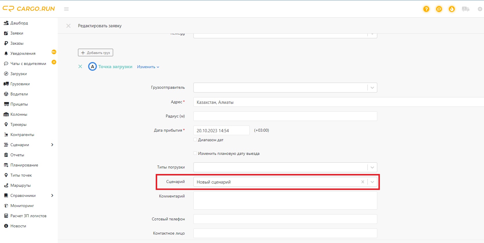This screenshot has width=484, height=243.
Task: Open the Изменить dropdown link
Action: [148, 67]
